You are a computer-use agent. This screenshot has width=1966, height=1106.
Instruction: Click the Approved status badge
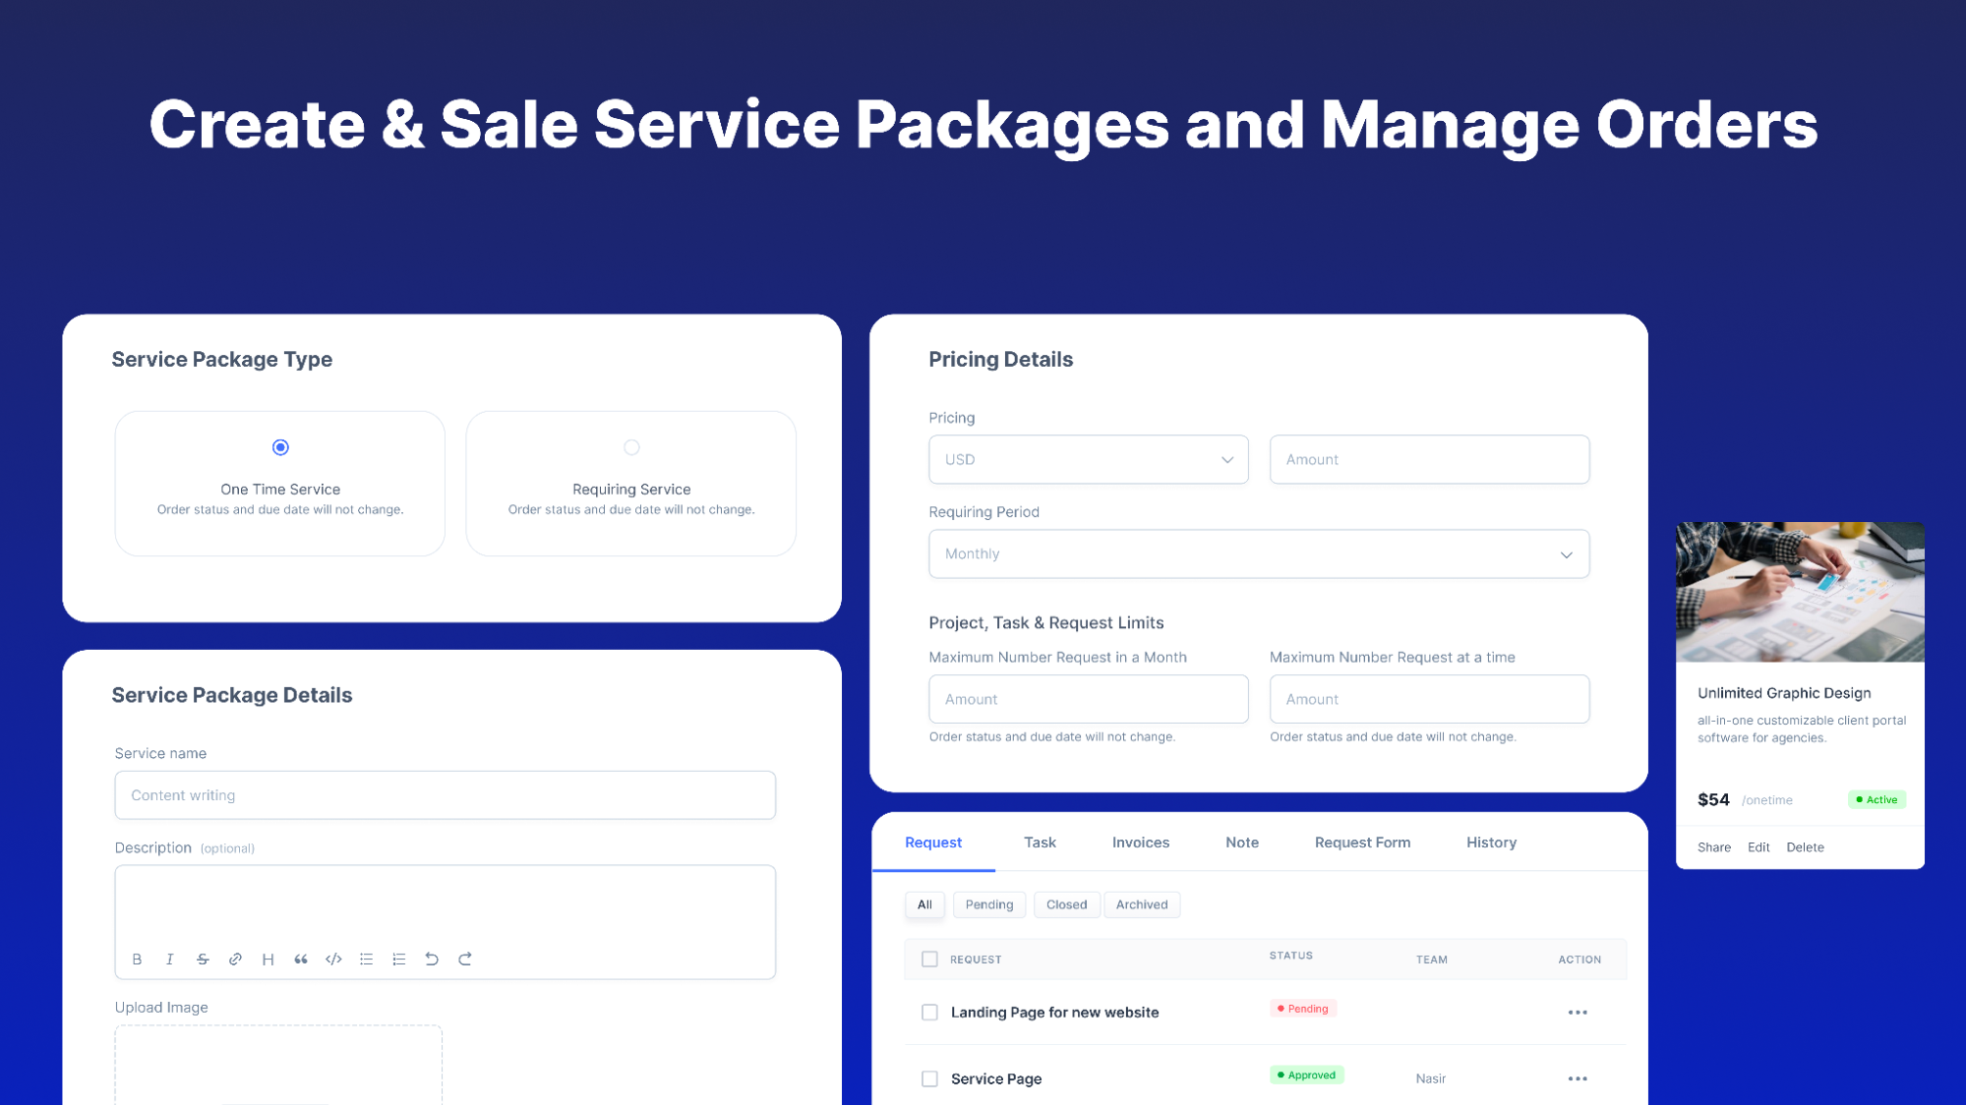[x=1306, y=1075]
